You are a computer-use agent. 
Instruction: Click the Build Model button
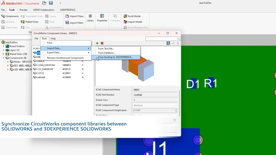pyautogui.click(x=132, y=16)
